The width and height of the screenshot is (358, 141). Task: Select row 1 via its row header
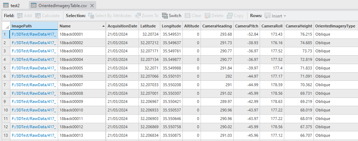point(6,35)
